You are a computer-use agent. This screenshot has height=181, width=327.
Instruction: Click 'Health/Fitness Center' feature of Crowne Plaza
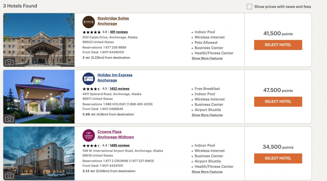click(214, 167)
